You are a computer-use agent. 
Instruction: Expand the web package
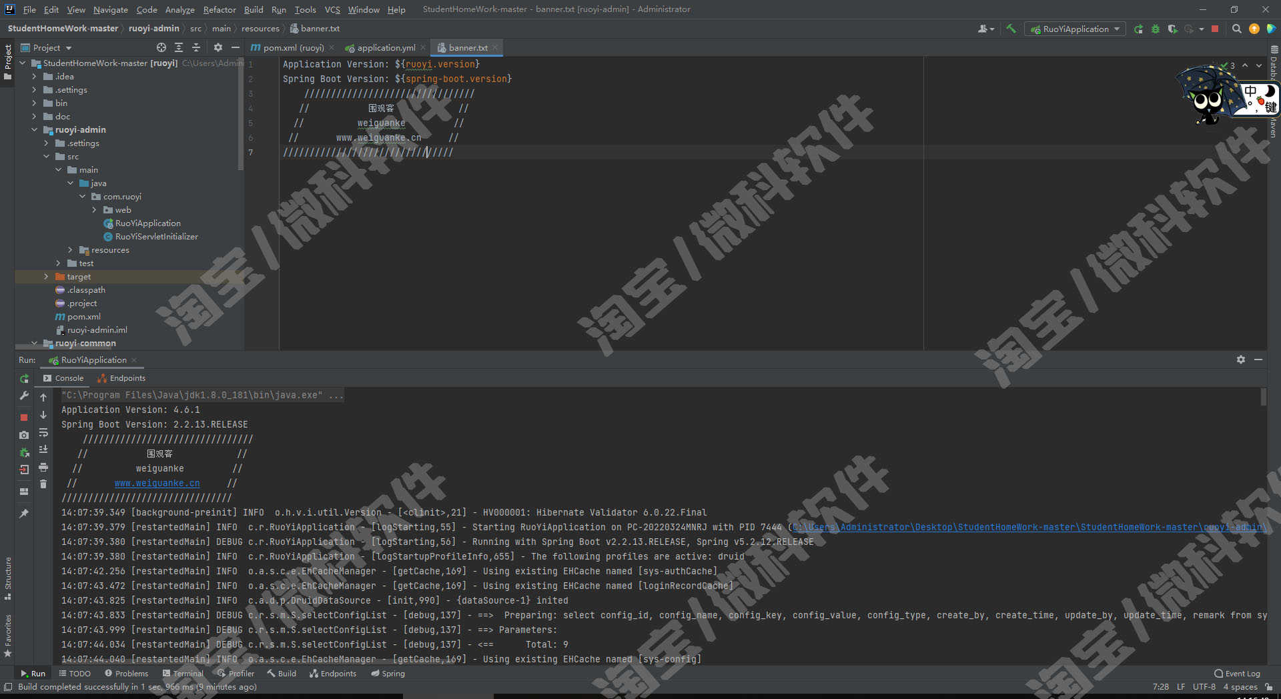[x=94, y=210]
